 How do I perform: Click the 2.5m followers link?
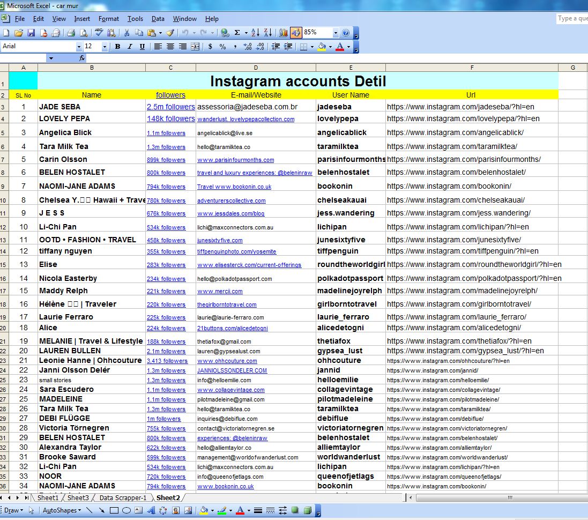pos(170,107)
